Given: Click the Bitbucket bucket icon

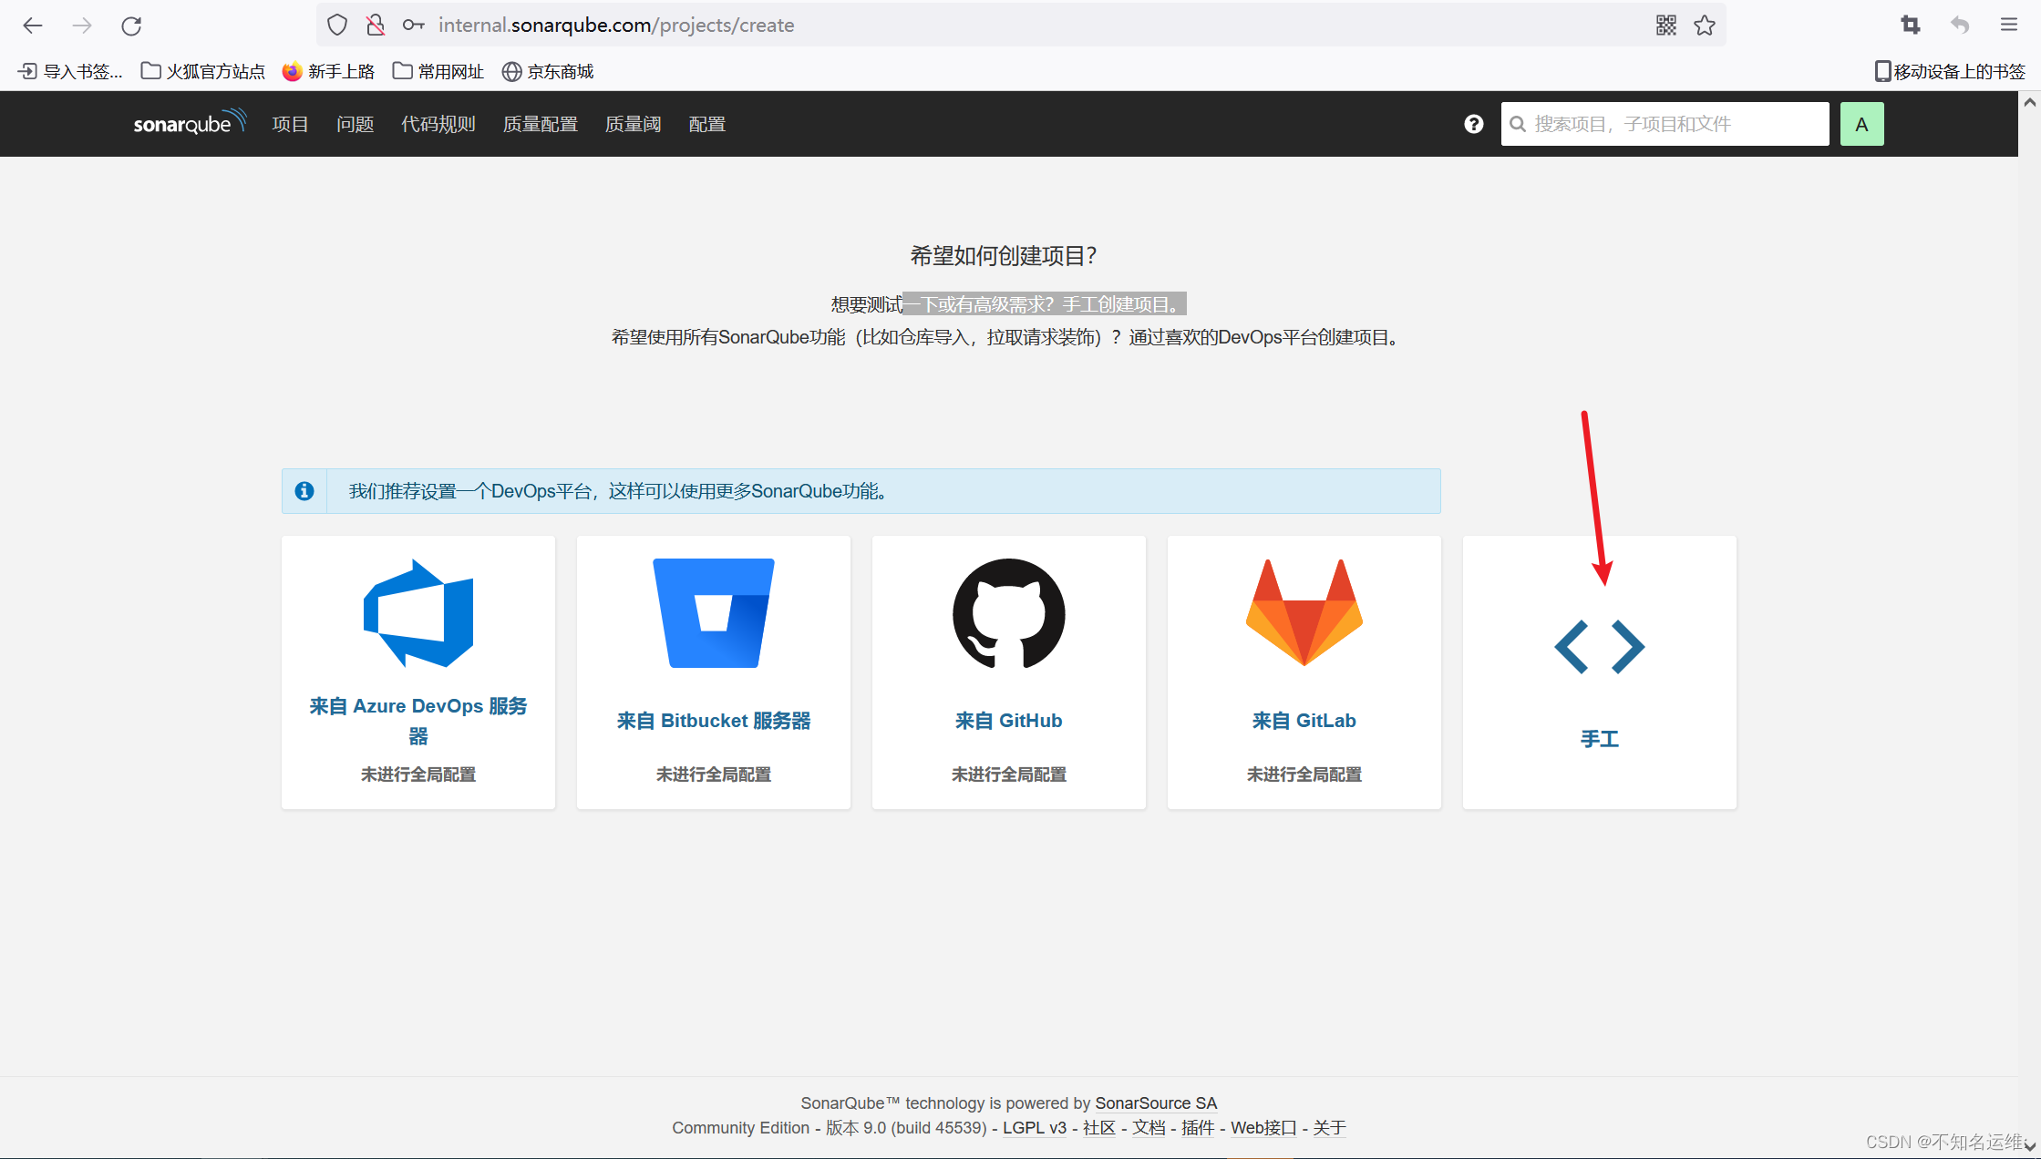Looking at the screenshot, I should (712, 613).
